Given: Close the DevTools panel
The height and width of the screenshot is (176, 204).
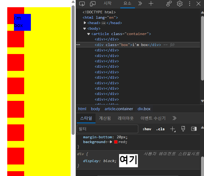Looking at the screenshot, I should (x=198, y=4).
